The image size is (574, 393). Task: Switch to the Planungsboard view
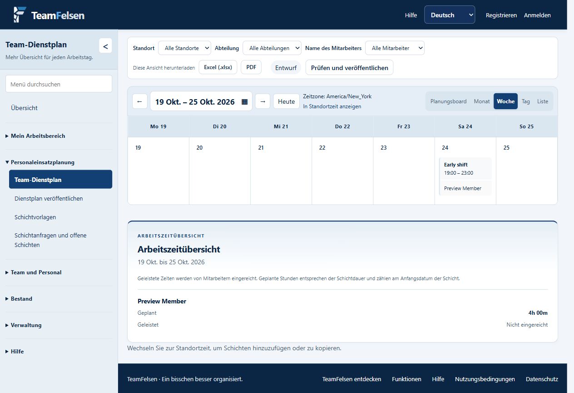[448, 101]
